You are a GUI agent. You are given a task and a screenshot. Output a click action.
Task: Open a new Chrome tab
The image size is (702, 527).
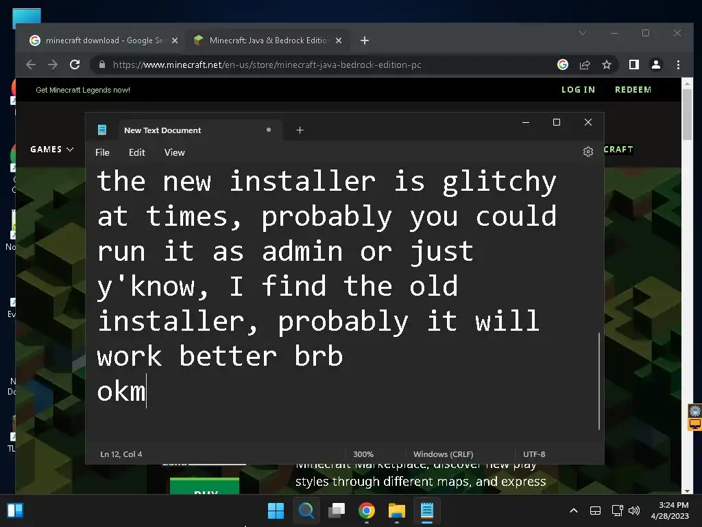pyautogui.click(x=365, y=40)
